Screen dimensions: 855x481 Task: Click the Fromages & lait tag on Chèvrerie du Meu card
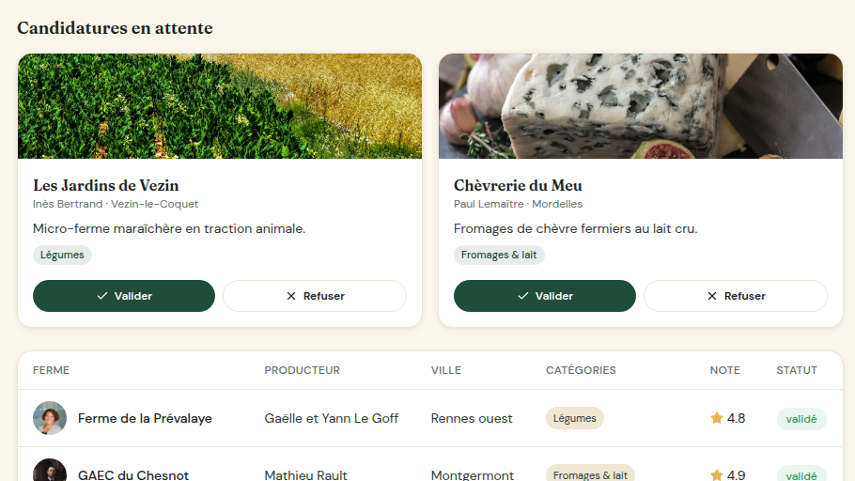(x=499, y=255)
